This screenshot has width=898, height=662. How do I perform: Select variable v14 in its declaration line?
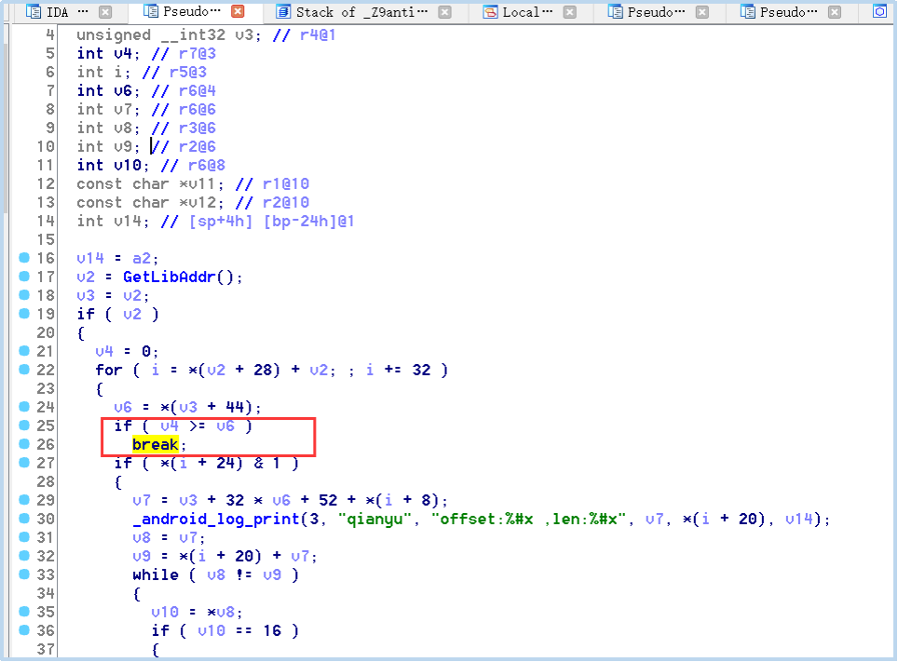coord(127,221)
